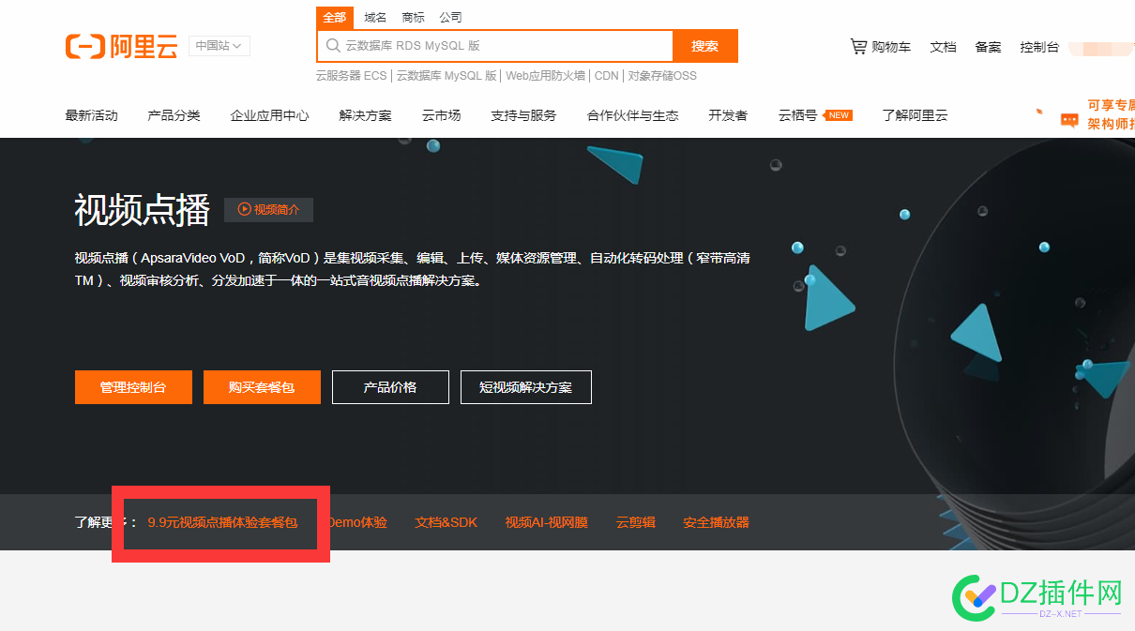The image size is (1135, 631).
Task: Open the 视频AI-视网膜 link
Action: click(x=547, y=522)
